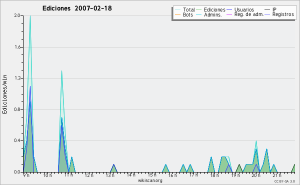Click the Ediciones/min y-axis title
Screen dimensions: 300x185
(x=4, y=94)
